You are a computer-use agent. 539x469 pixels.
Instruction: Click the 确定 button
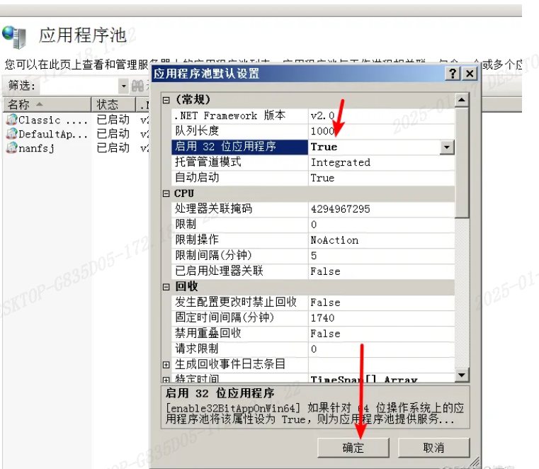(x=353, y=448)
